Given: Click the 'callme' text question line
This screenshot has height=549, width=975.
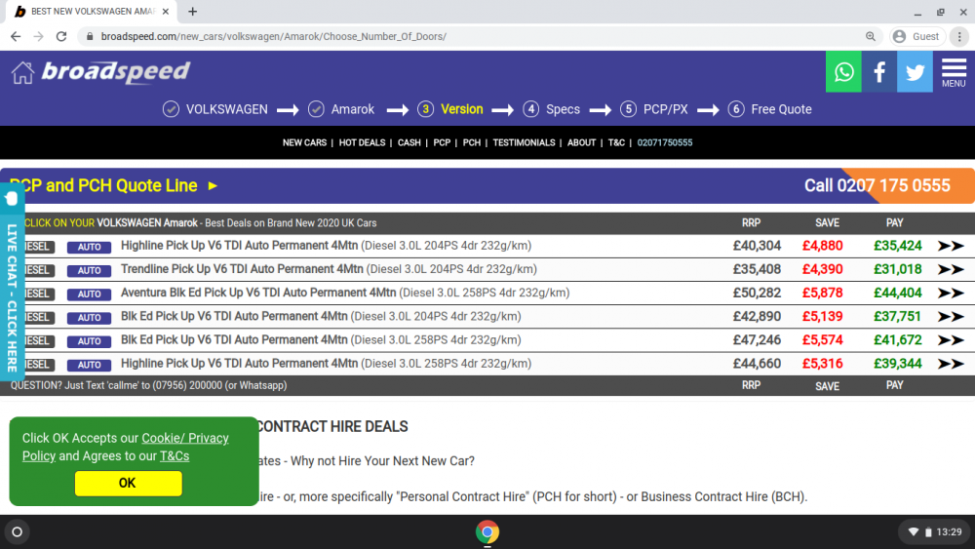Looking at the screenshot, I should [x=148, y=386].
